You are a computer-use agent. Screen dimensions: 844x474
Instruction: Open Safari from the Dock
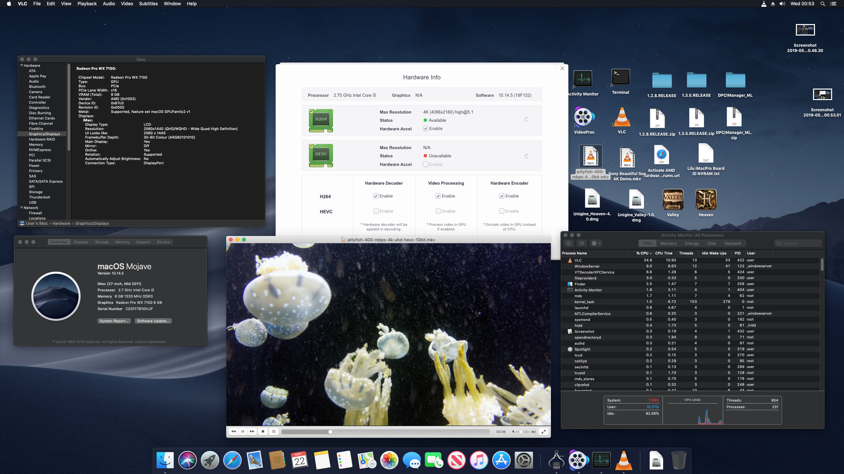[232, 460]
